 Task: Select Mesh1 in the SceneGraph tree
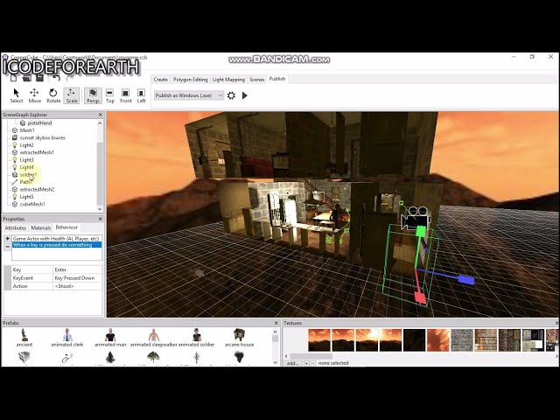pos(27,130)
